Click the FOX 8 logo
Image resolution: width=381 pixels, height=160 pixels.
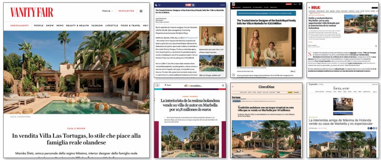click(x=190, y=5)
